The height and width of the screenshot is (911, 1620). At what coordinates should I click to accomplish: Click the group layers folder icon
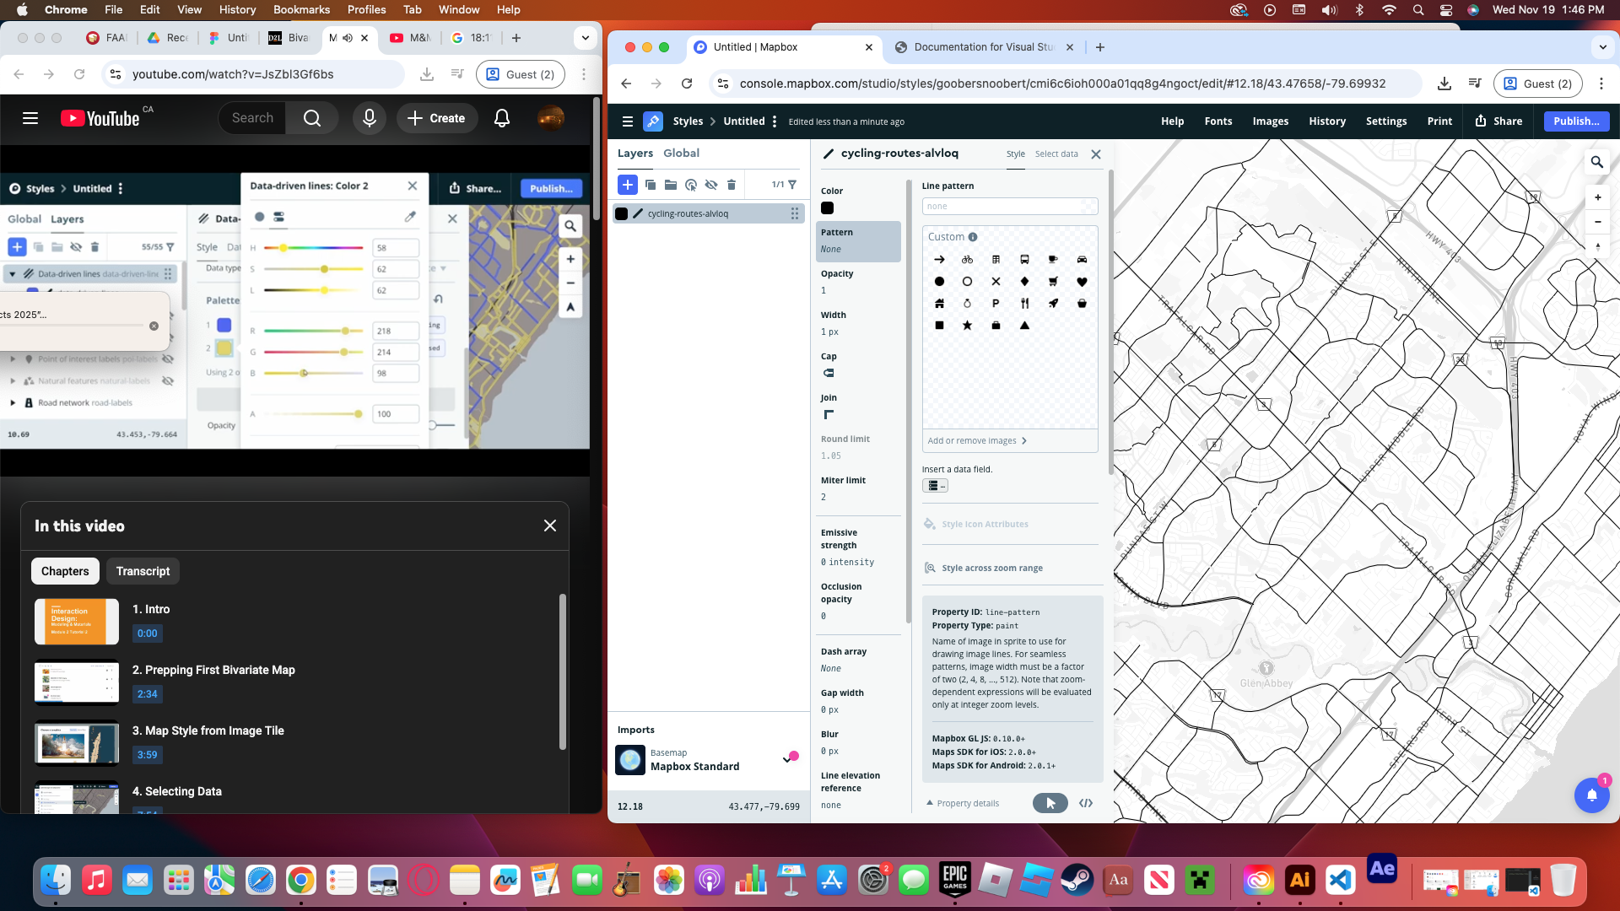click(671, 185)
